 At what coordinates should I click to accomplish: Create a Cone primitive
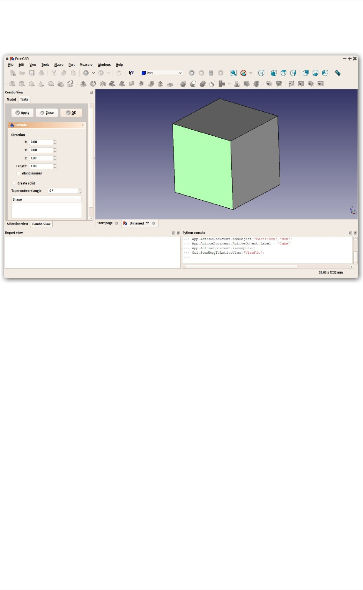click(41, 84)
